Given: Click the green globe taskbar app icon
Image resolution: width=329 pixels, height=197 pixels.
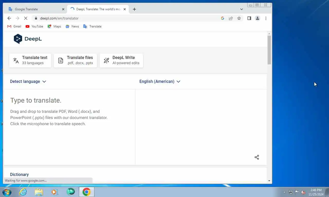Looking at the screenshot, I should [x=71, y=192].
